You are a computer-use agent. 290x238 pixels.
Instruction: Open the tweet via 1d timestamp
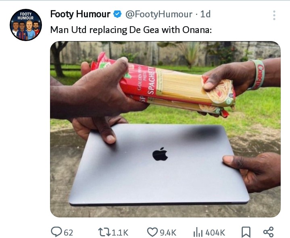click(205, 14)
